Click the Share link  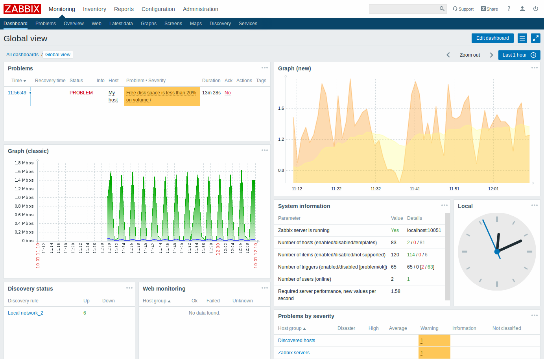coord(489,9)
